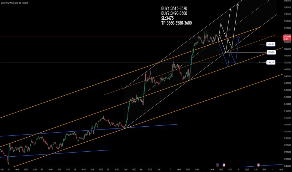Viewport: 292px width, 172px height.
Task: Select the 3.526,921 price label callout
Action: [271, 44]
